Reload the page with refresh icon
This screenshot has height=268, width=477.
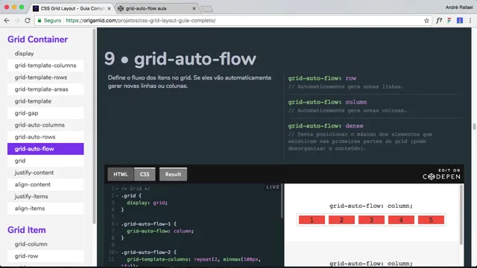pos(28,21)
